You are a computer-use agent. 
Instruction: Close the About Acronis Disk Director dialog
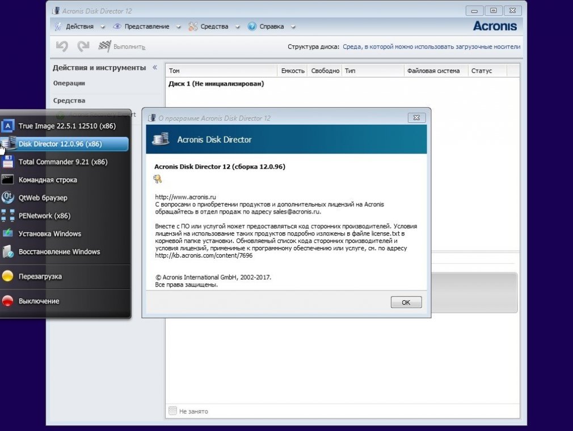point(416,117)
